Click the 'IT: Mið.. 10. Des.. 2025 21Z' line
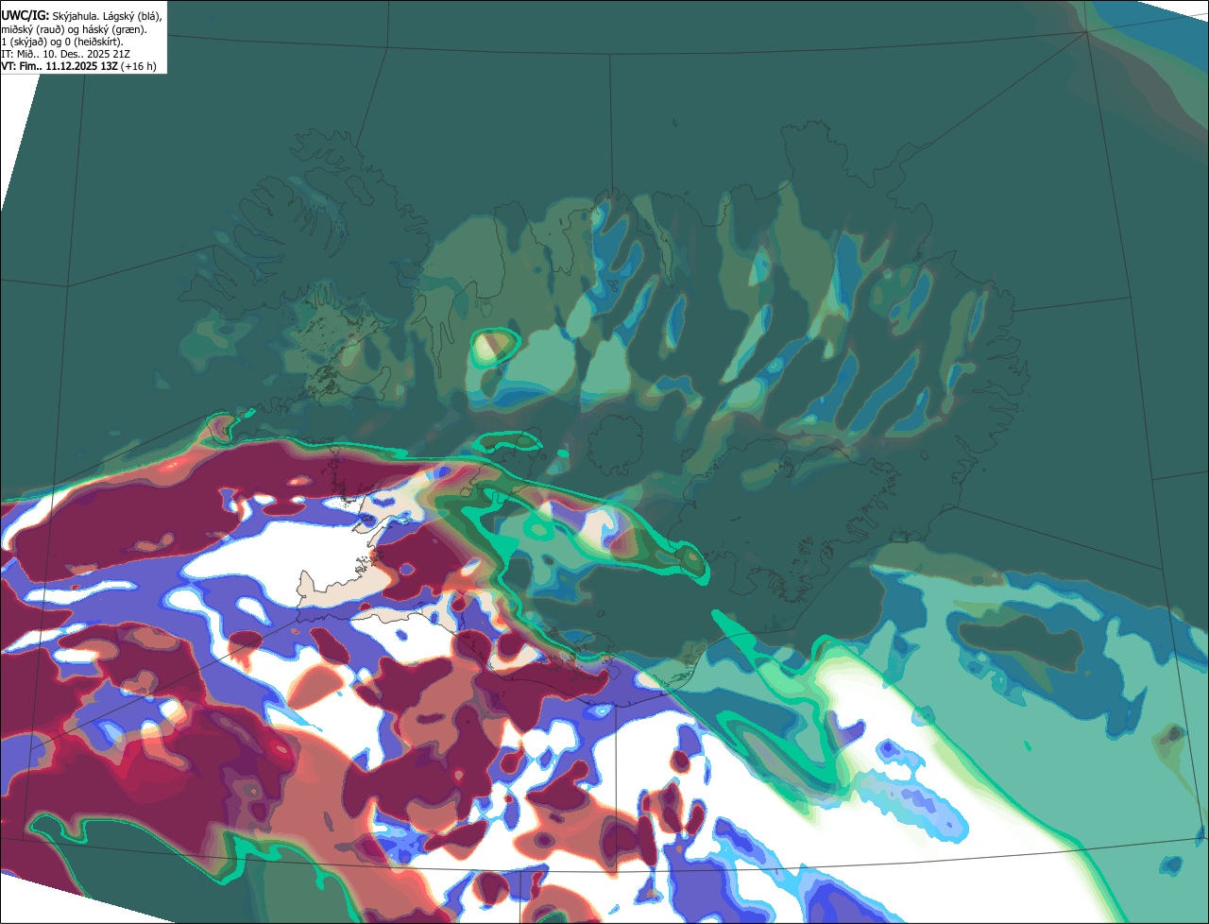This screenshot has width=1209, height=924. tap(65, 54)
